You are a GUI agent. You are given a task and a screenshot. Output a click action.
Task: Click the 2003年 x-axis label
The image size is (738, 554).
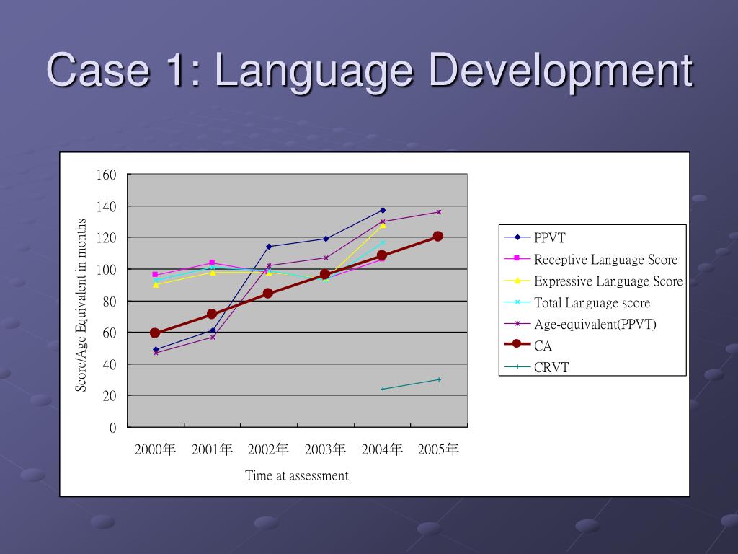tap(325, 449)
